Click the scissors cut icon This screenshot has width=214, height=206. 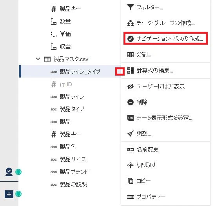[131, 165]
